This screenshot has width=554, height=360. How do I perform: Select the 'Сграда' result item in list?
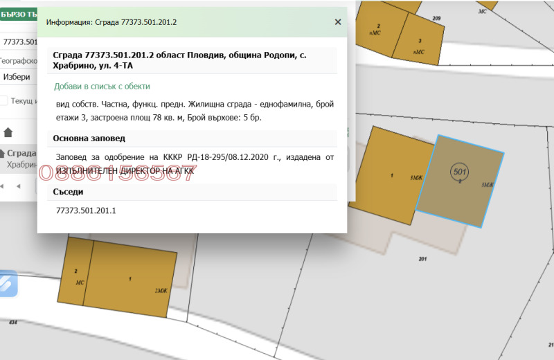(x=19, y=154)
